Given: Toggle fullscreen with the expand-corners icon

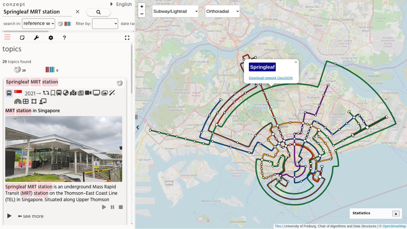Looking at the screenshot, I should coord(127,38).
